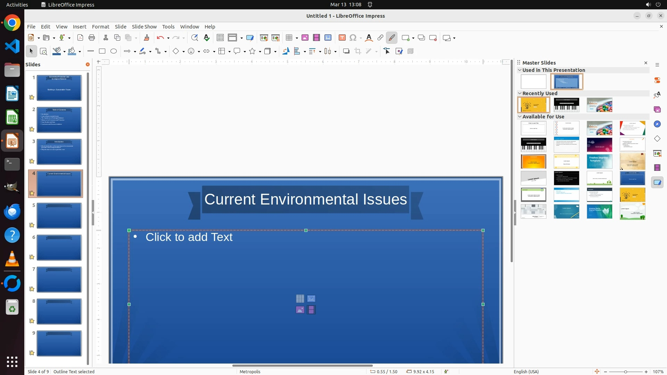Click the Insert Image icon
Screen dimensions: 667x375
point(305,38)
